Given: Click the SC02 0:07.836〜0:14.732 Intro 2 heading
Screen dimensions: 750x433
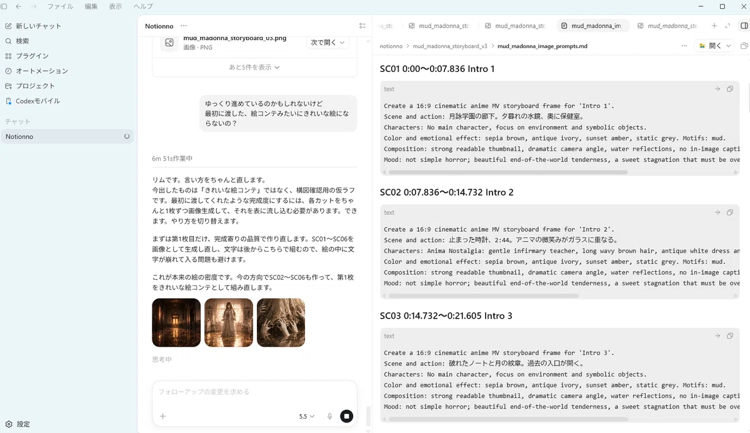Looking at the screenshot, I should 447,192.
